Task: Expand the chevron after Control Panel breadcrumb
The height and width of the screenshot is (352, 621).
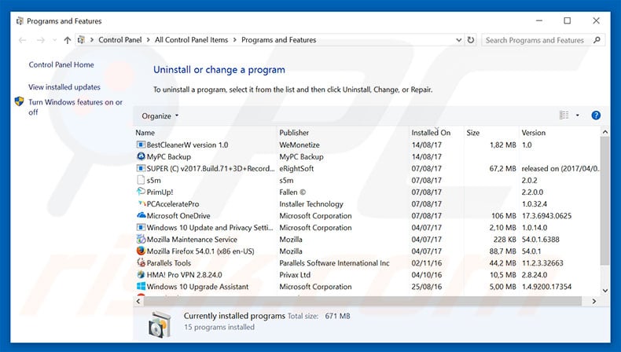Action: 148,40
